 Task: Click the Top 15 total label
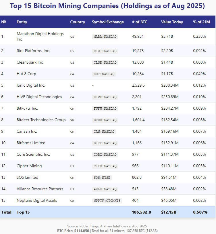click(x=23, y=212)
